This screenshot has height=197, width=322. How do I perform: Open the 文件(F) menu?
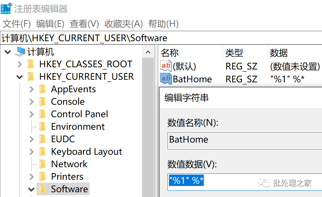pyautogui.click(x=17, y=24)
